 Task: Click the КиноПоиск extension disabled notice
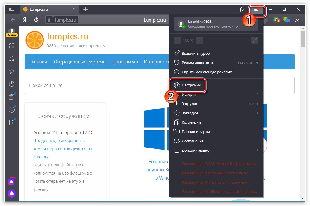point(215,182)
